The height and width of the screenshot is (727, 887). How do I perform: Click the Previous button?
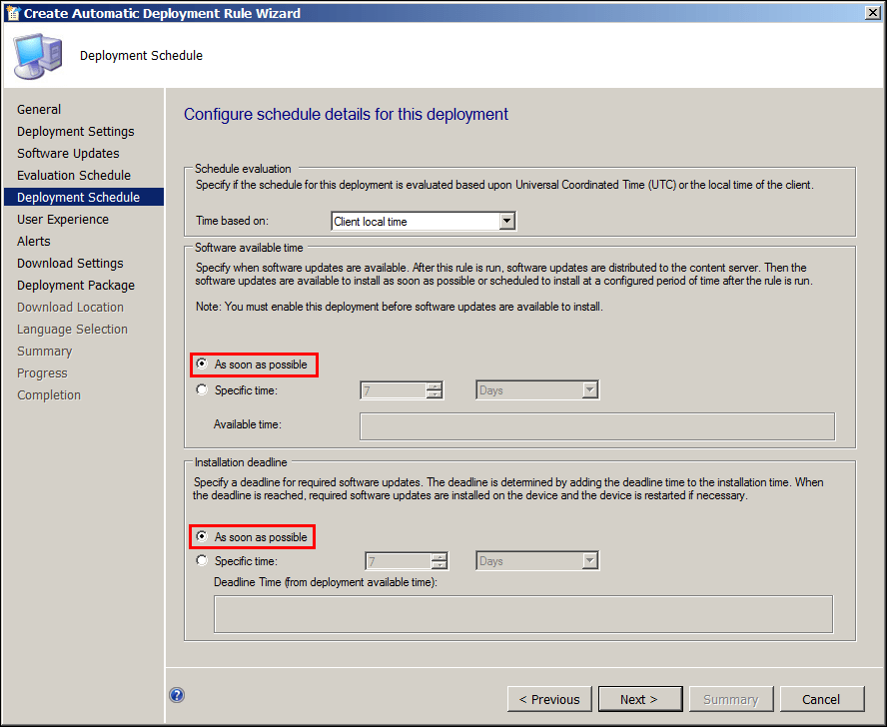(549, 699)
